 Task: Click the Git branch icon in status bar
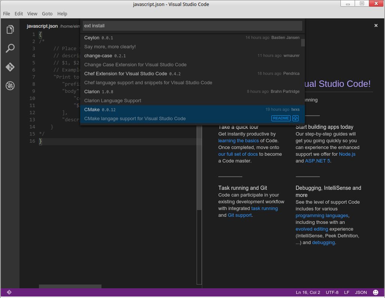(9, 292)
